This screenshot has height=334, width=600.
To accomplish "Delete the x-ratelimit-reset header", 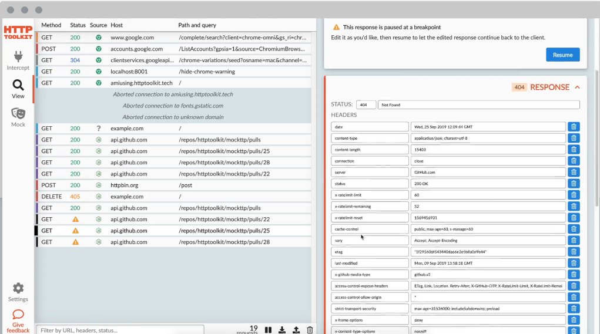I will [x=574, y=217].
